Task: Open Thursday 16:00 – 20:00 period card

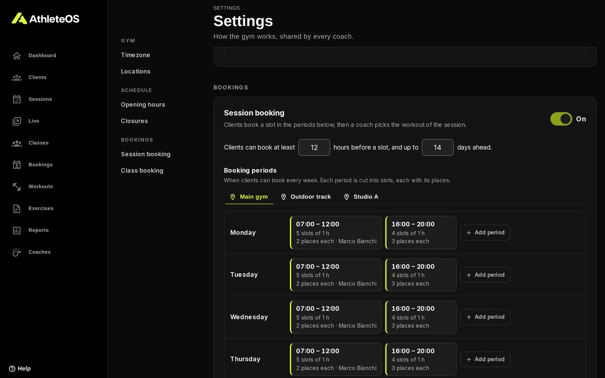Action: pos(421,359)
